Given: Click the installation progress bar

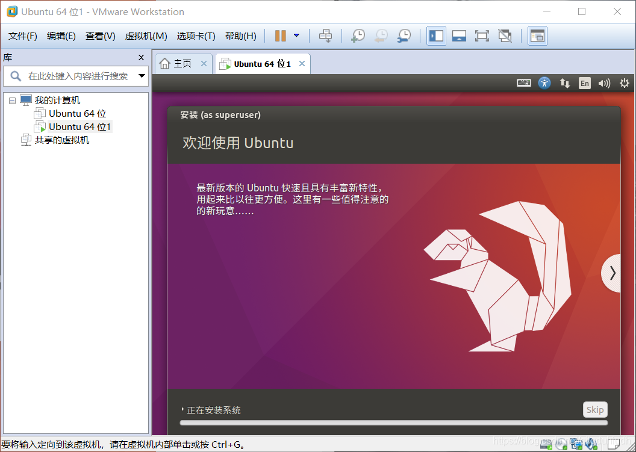Looking at the screenshot, I should pyautogui.click(x=393, y=423).
